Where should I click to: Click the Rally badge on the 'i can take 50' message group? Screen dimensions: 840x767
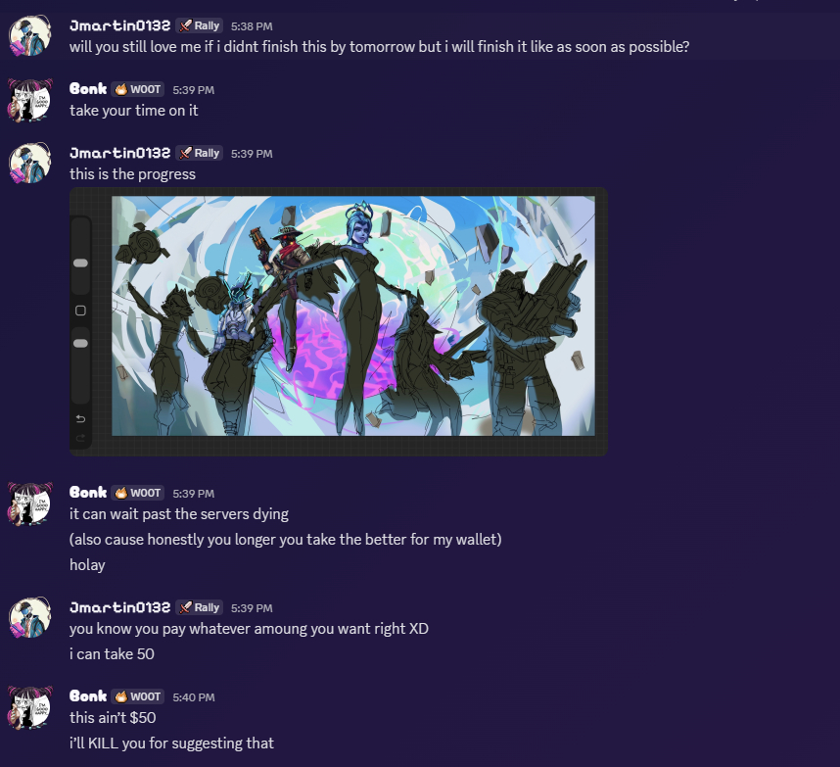[200, 607]
